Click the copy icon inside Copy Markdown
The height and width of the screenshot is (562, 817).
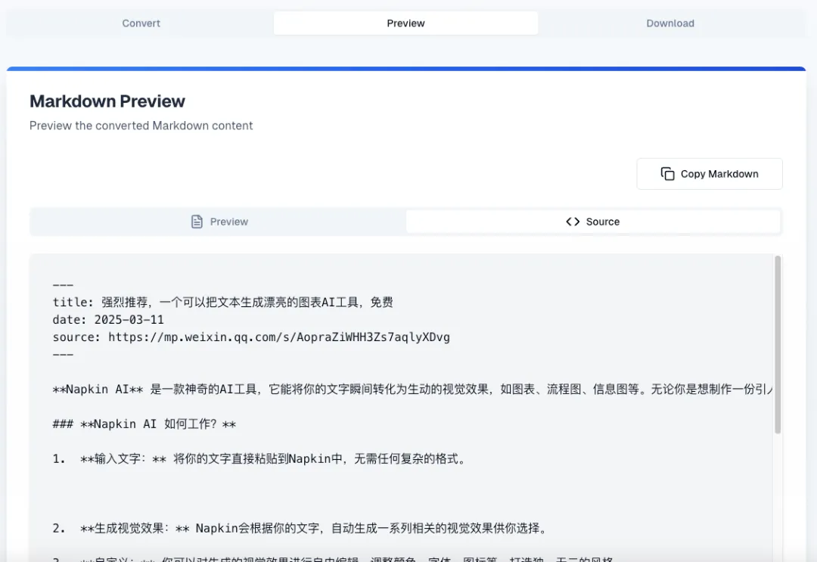[667, 174]
